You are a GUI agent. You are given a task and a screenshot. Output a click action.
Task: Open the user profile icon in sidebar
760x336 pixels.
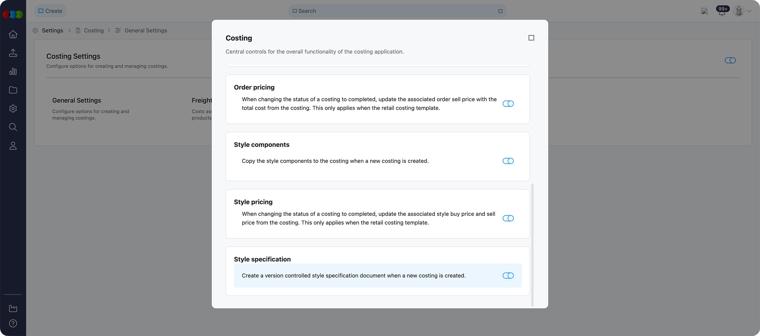(x=13, y=146)
